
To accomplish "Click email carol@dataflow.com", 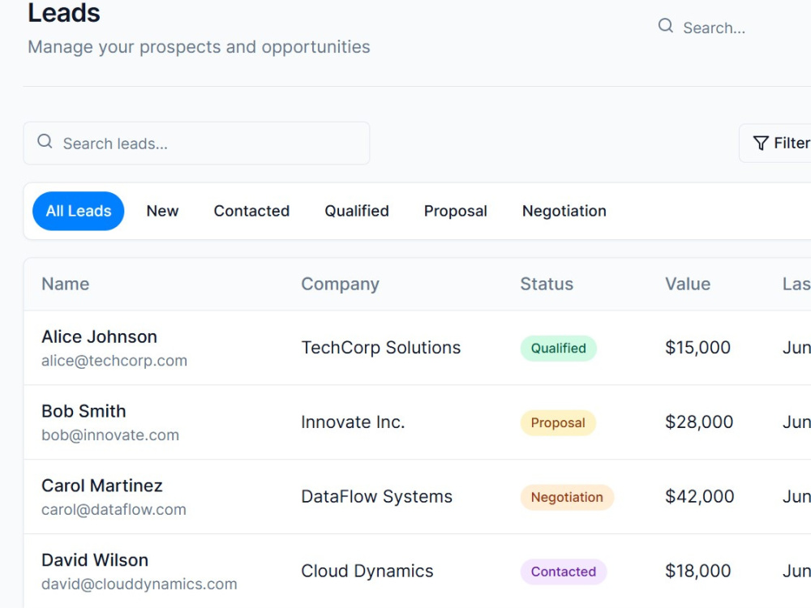I will tap(114, 510).
